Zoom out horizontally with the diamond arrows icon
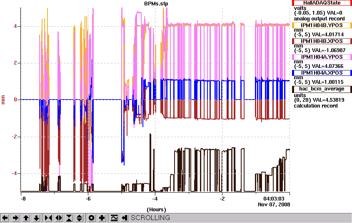The width and height of the screenshot is (352, 223). pyautogui.click(x=59, y=218)
